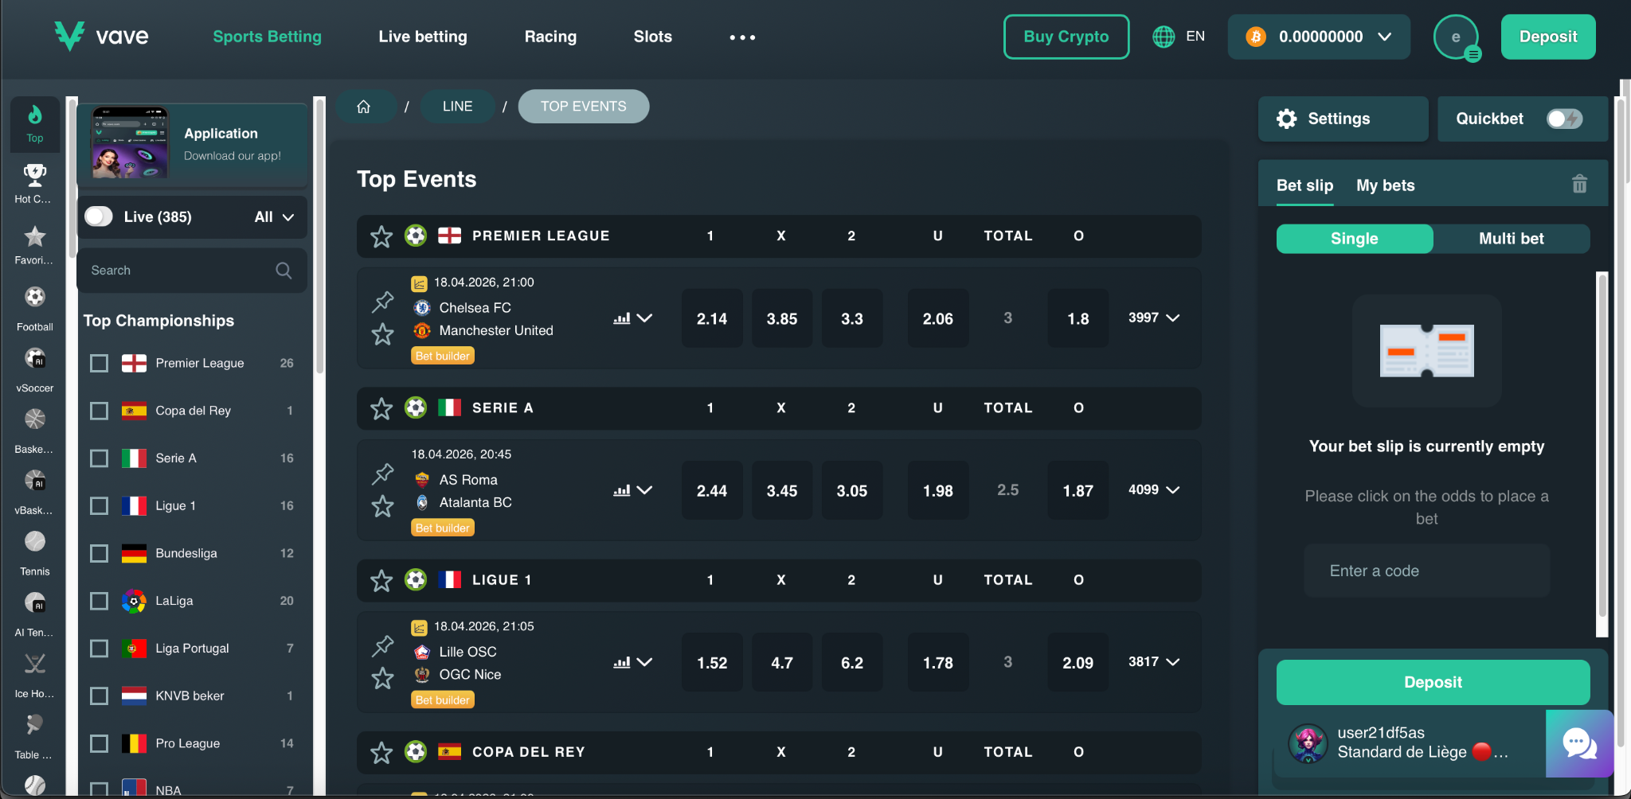The height and width of the screenshot is (799, 1631).
Task: Check the Copa del Rey championship box
Action: pos(99,411)
